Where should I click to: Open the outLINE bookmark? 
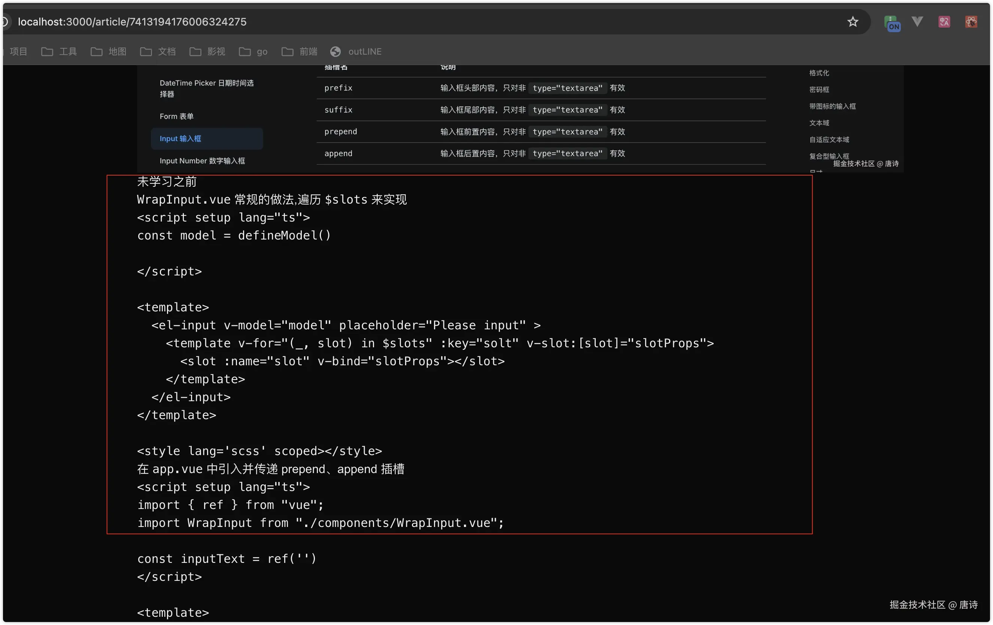356,52
